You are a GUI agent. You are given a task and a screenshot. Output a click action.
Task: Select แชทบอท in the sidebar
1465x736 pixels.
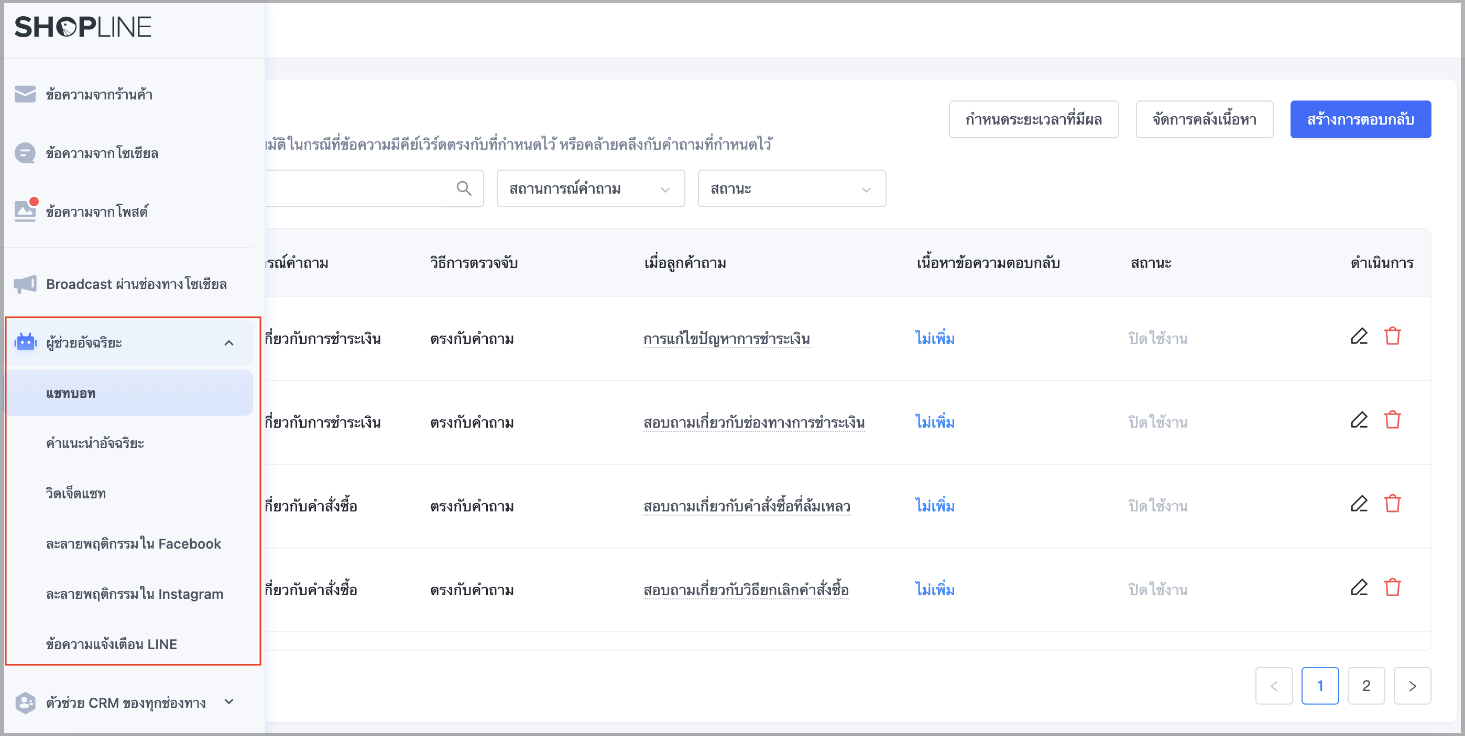pos(129,393)
